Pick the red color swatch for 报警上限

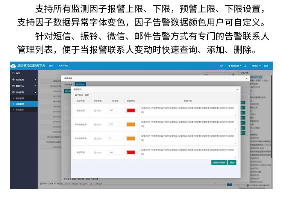click(131, 110)
